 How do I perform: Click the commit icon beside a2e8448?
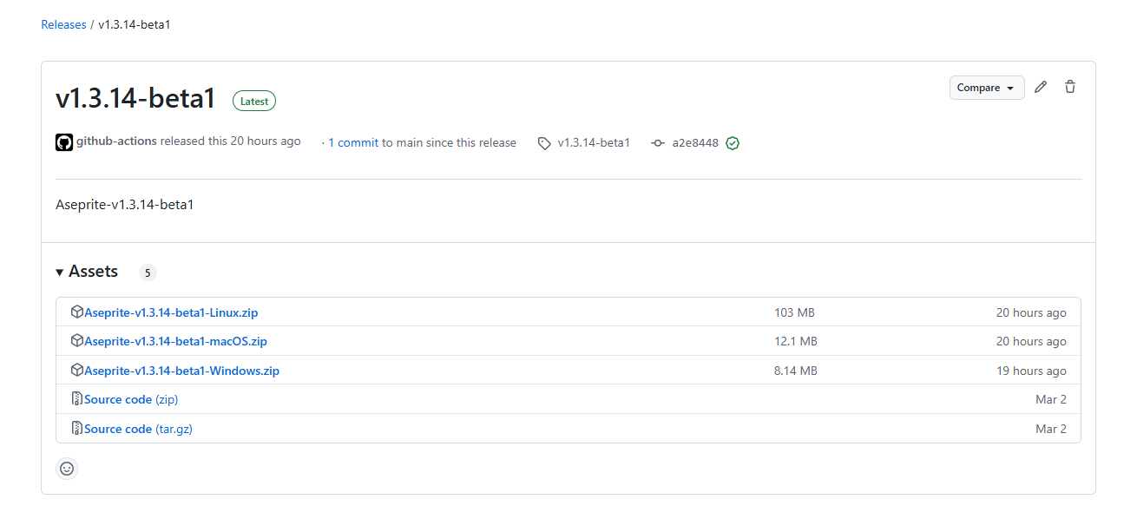coord(658,143)
